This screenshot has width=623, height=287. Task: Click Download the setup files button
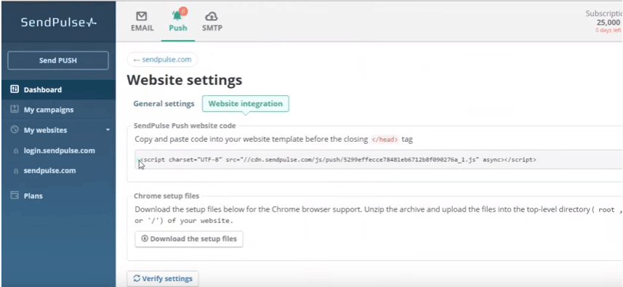pos(189,238)
